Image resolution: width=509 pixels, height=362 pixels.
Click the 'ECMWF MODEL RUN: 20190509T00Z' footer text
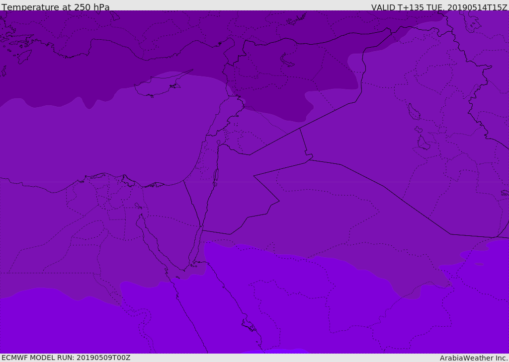pos(66,358)
